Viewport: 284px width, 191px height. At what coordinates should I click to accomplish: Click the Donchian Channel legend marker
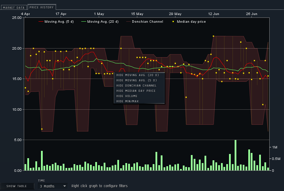click(129, 22)
